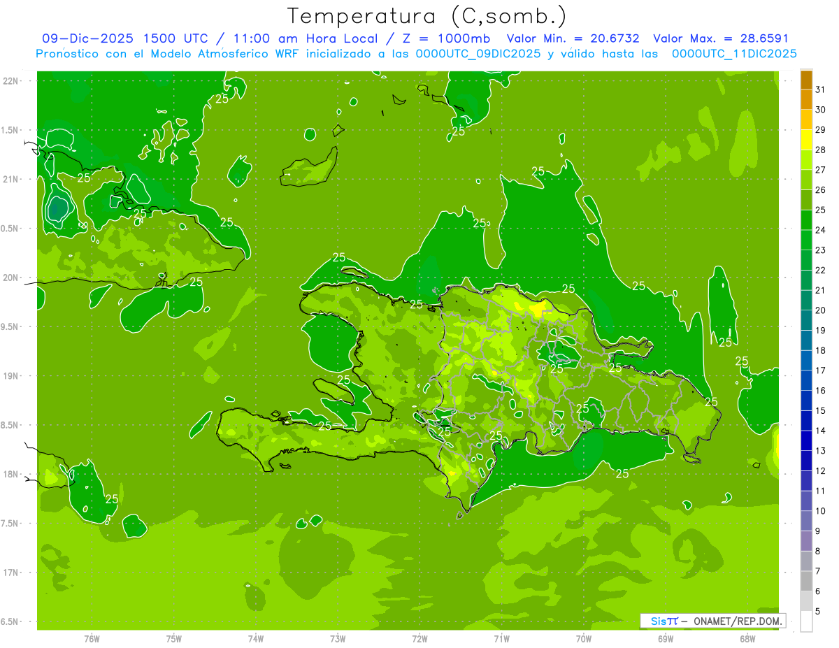The width and height of the screenshot is (839, 648).
Task: Select the "Valor Max. = 28.6591" value
Action: click(x=720, y=38)
